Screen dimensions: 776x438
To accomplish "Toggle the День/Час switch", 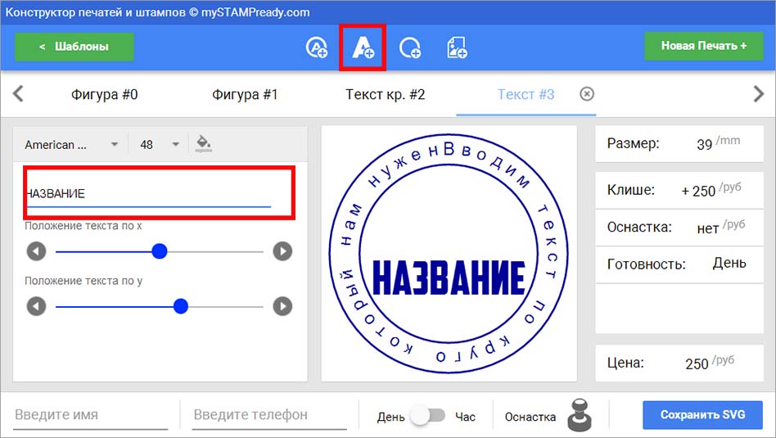I will [429, 415].
